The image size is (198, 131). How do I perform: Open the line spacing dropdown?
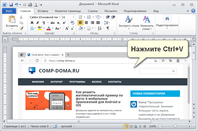point(107,23)
